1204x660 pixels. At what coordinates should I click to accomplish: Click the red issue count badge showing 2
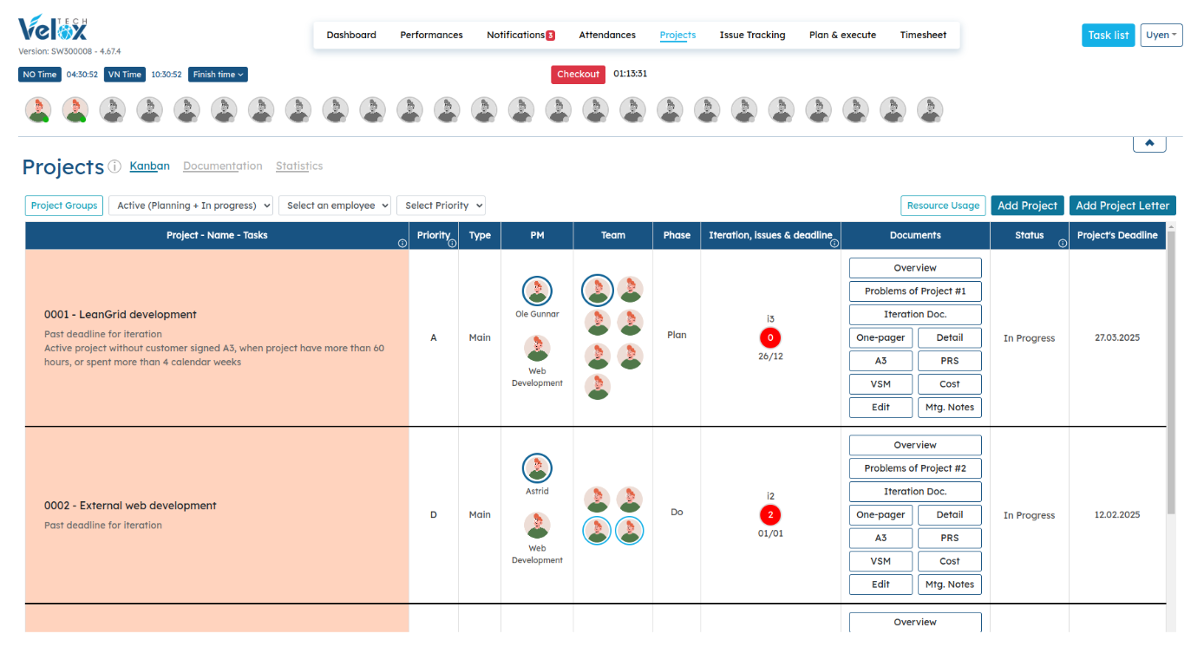[x=770, y=515]
